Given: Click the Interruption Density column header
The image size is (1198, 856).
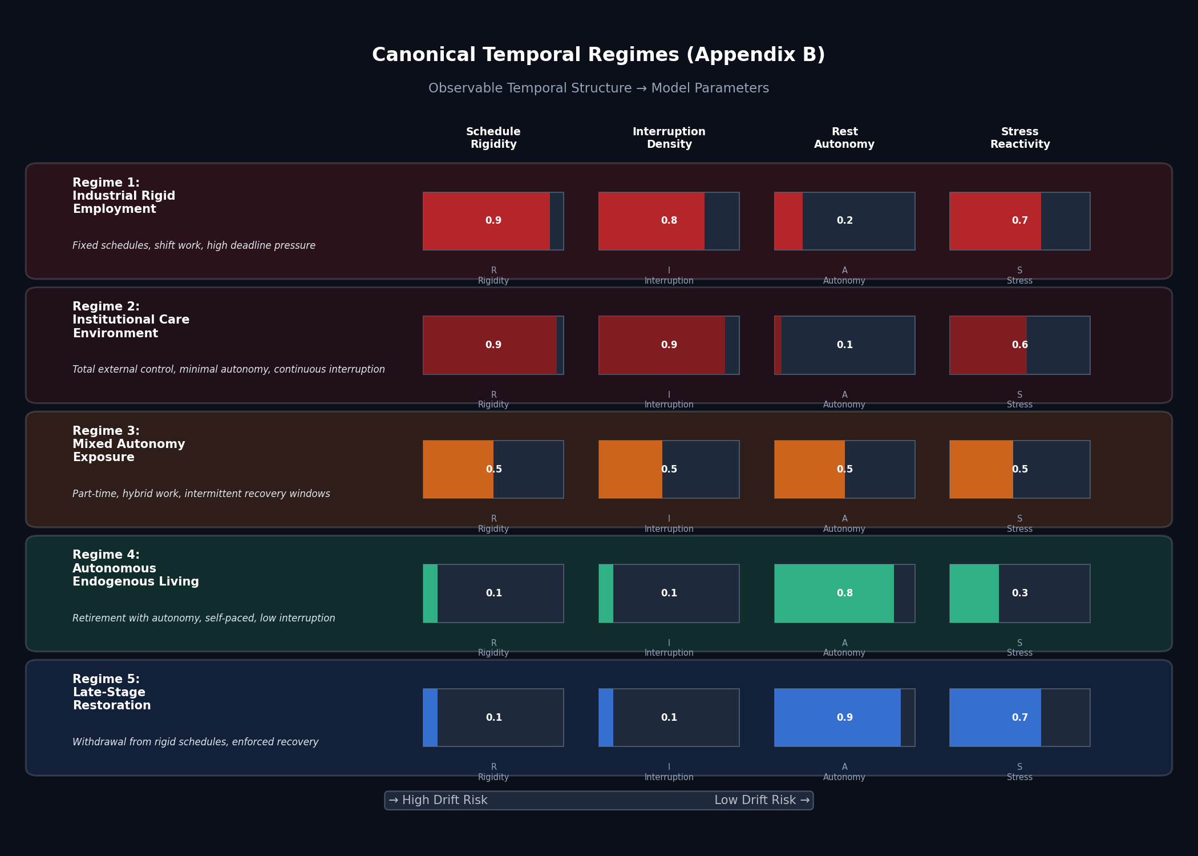Looking at the screenshot, I should point(669,138).
